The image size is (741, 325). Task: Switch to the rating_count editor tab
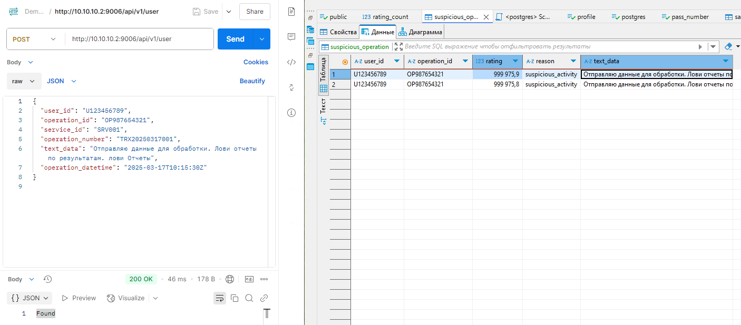coord(385,17)
